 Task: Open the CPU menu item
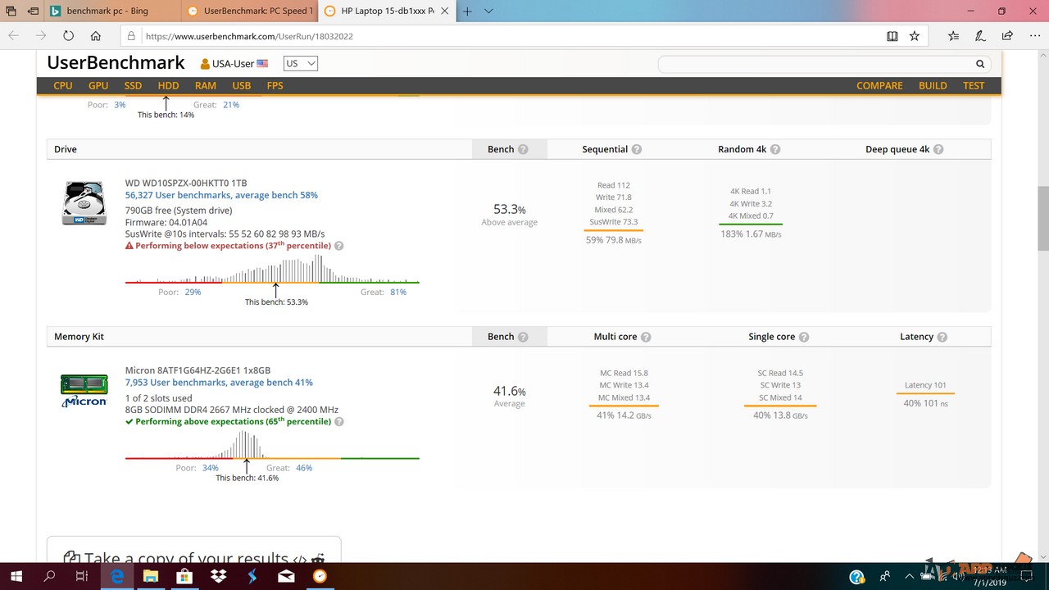(x=63, y=85)
